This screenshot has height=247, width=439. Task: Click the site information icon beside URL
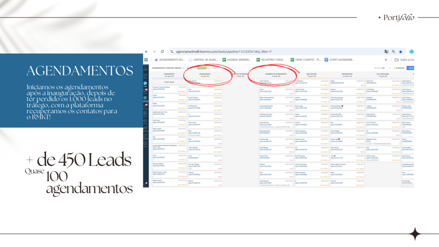[x=172, y=51]
